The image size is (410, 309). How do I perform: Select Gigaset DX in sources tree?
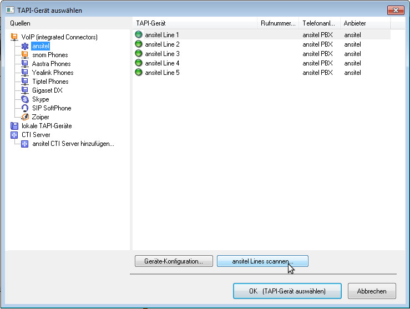(x=47, y=90)
